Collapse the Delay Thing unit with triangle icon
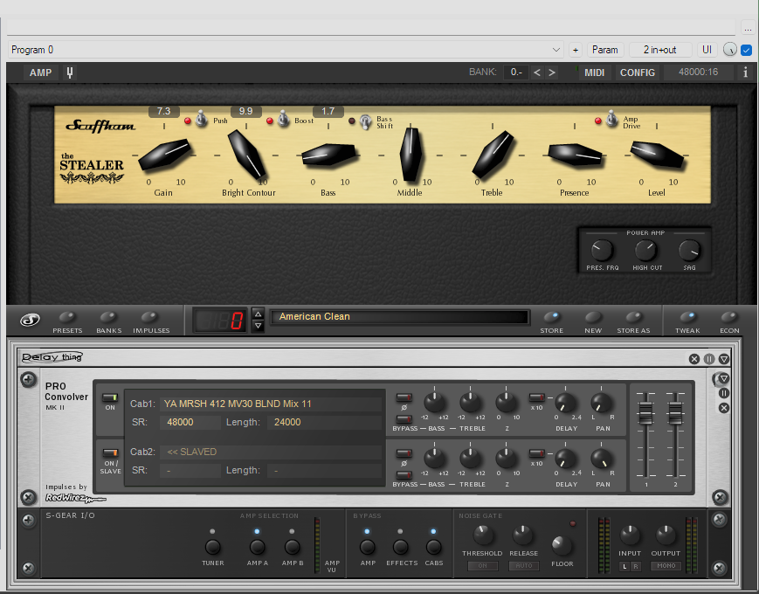Image resolution: width=759 pixels, height=594 pixels. pyautogui.click(x=724, y=359)
